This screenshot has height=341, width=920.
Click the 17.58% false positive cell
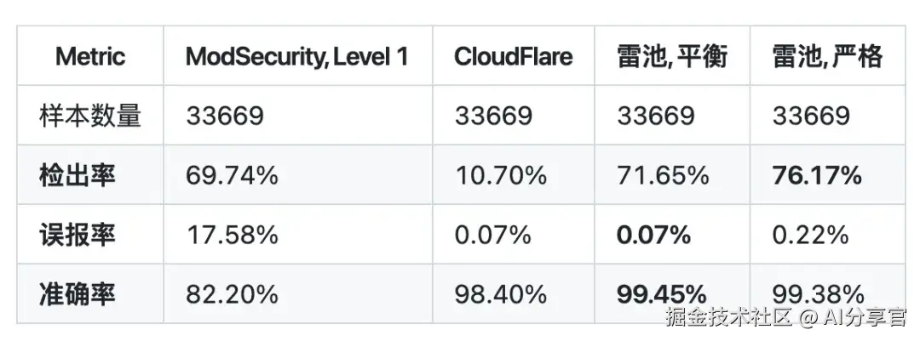[232, 235]
